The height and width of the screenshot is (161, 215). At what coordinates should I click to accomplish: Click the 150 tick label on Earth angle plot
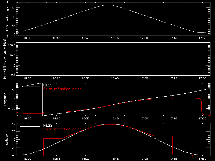(13, 8)
